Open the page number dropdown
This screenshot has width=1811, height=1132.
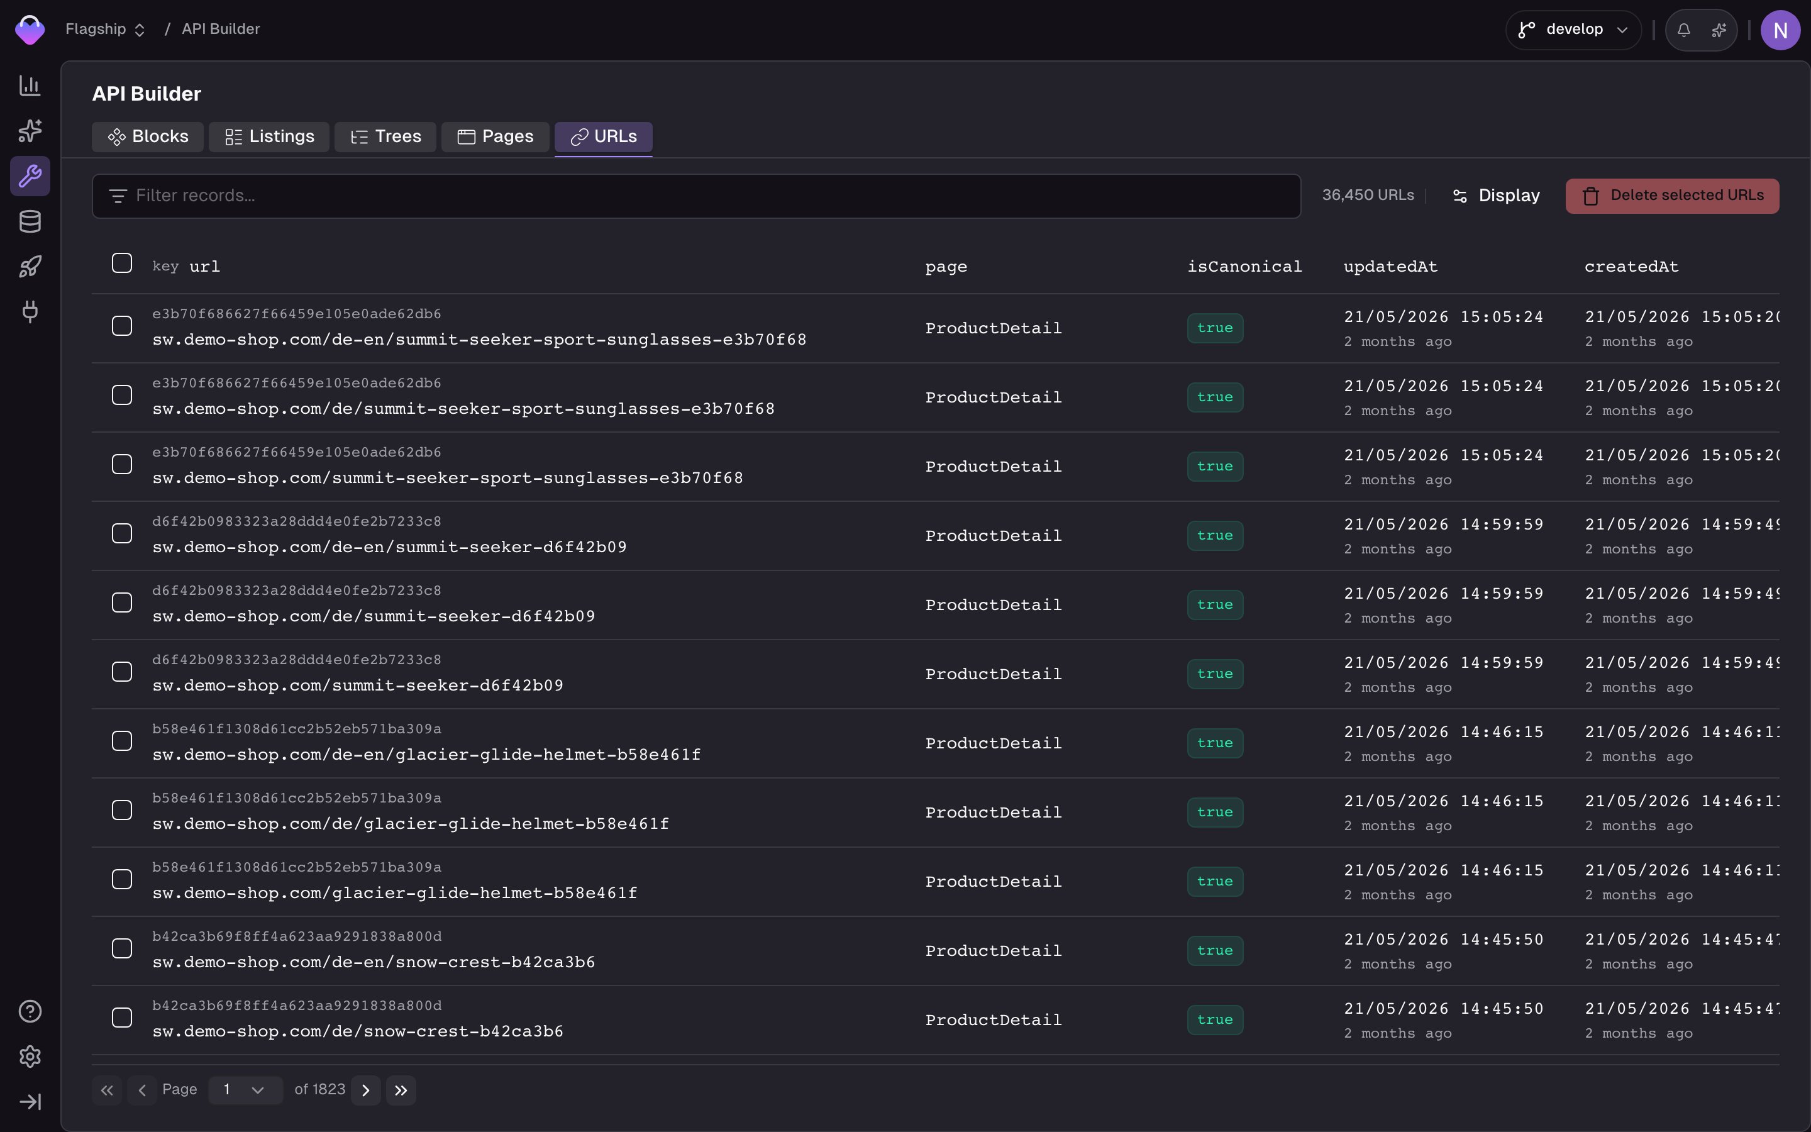tap(245, 1090)
